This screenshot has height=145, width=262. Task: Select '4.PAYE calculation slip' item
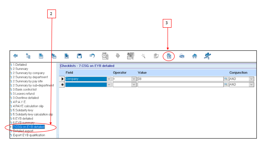click(x=28, y=106)
